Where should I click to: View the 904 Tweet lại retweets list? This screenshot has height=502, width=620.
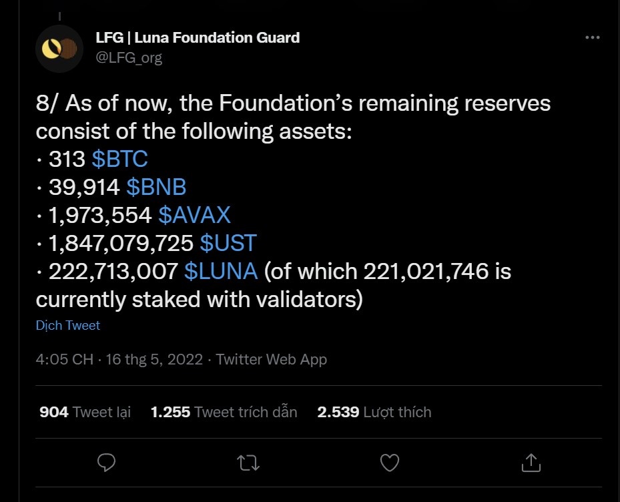(85, 412)
